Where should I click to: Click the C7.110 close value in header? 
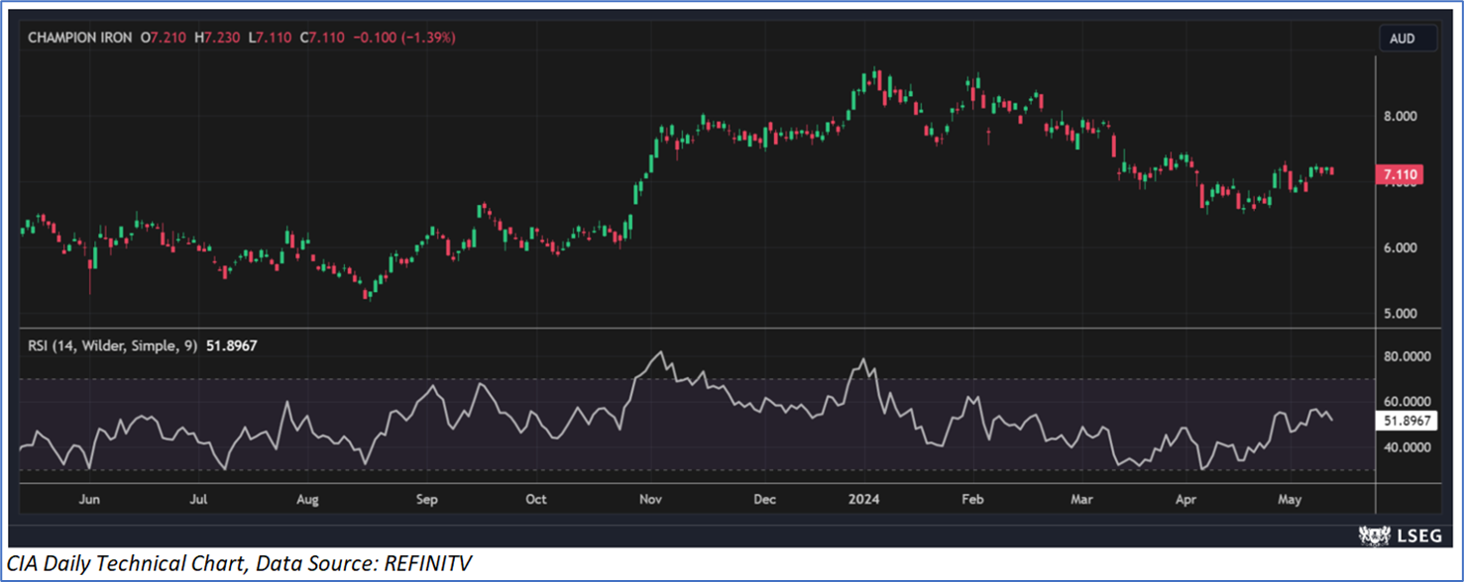[x=328, y=38]
